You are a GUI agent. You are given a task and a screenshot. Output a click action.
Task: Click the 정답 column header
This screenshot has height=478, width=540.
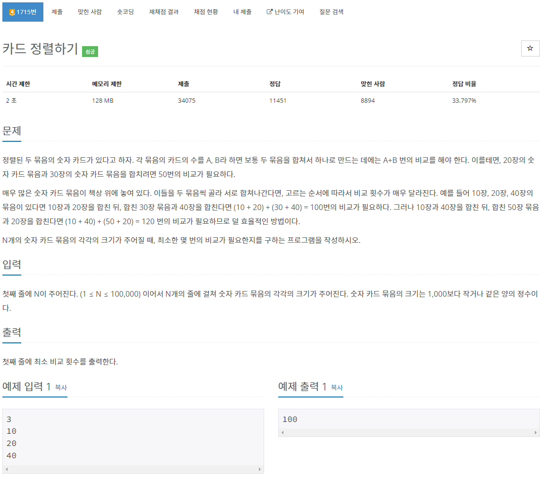tap(275, 84)
